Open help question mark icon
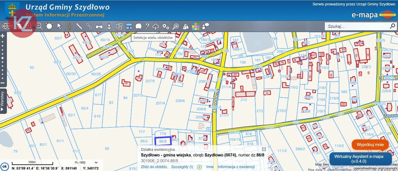 [147, 26]
